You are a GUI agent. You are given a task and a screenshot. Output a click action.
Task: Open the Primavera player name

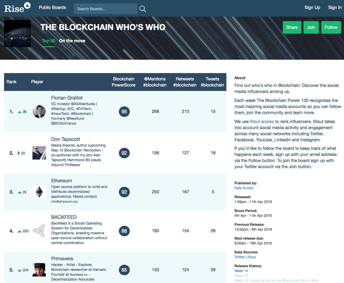[62, 259]
